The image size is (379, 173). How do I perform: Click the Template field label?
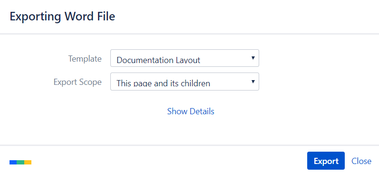coord(85,59)
